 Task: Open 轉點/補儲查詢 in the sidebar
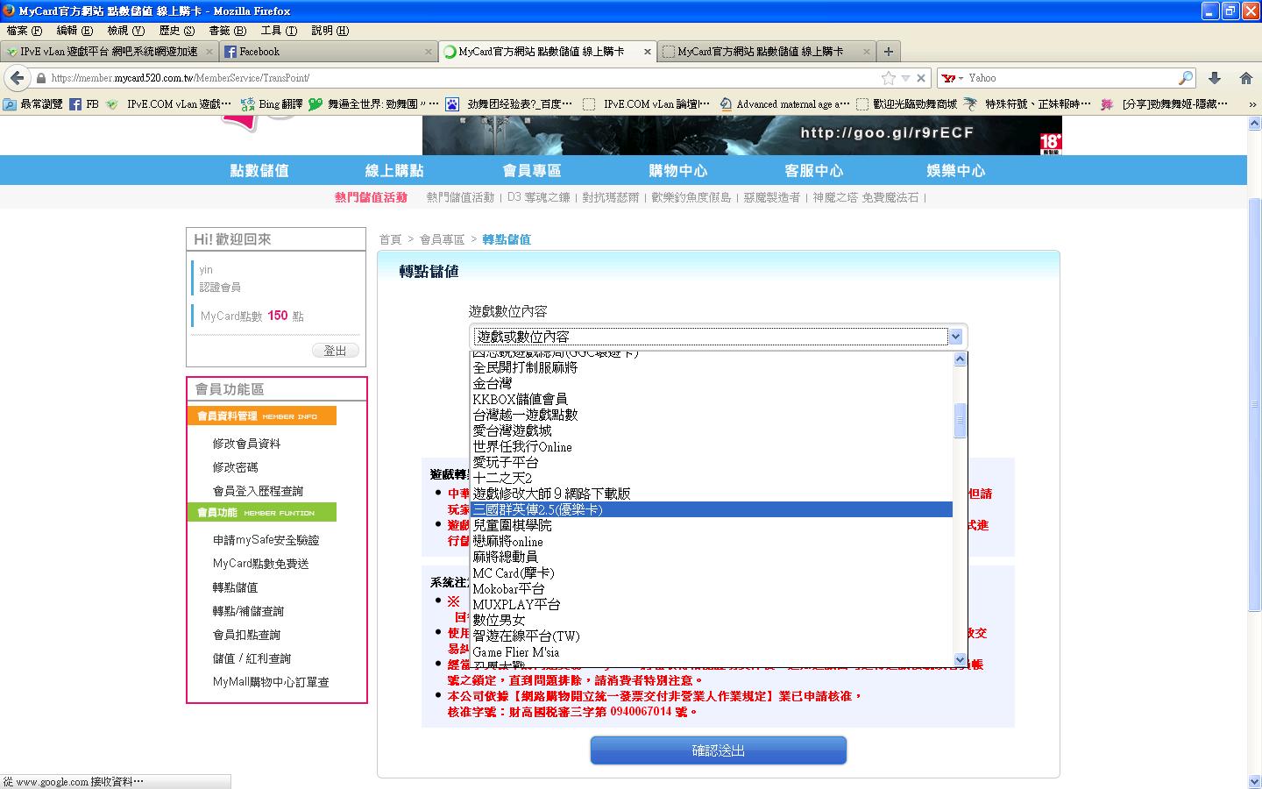[x=248, y=611]
